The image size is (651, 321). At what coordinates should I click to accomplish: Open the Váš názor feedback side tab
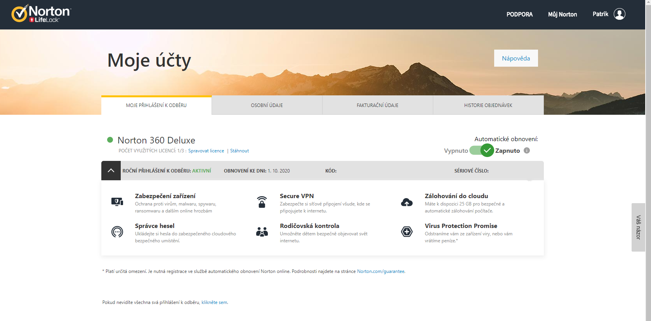638,227
